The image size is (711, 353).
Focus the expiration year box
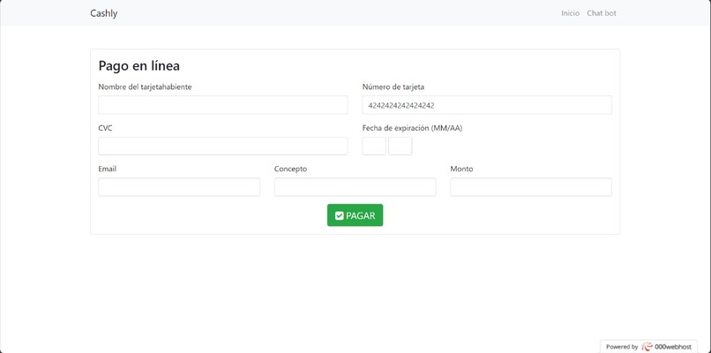(400, 146)
